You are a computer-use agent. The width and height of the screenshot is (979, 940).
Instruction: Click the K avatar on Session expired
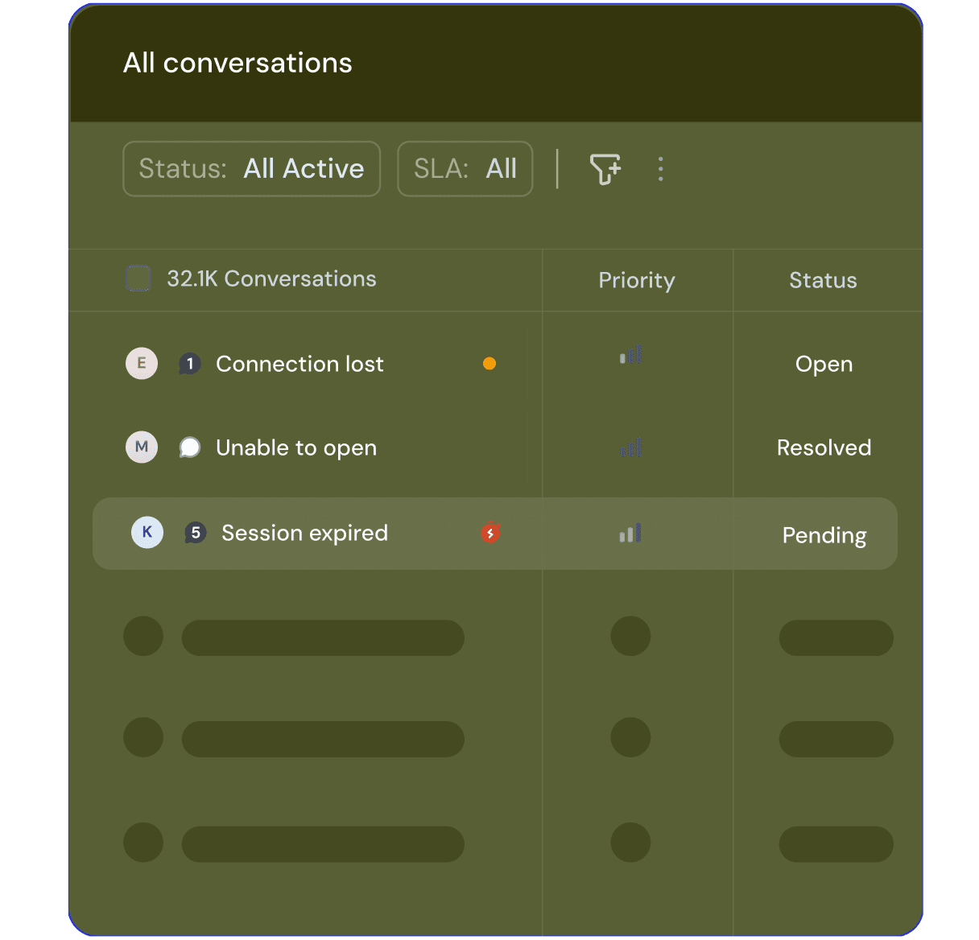click(x=147, y=532)
